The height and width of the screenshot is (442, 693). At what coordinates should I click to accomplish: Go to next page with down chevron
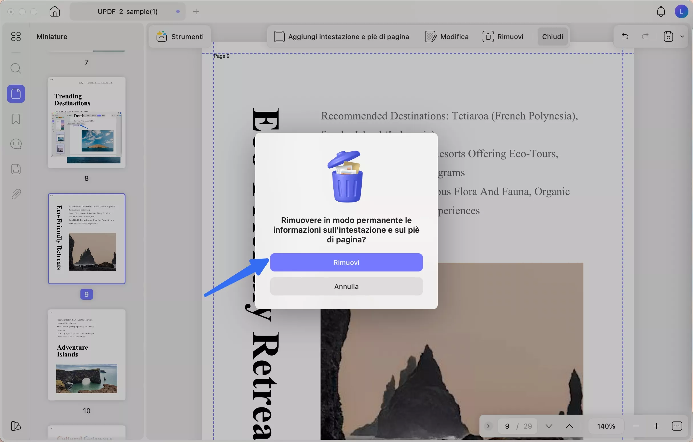pyautogui.click(x=548, y=426)
